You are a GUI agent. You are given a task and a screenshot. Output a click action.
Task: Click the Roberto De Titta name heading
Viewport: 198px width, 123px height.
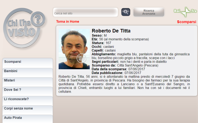coord(111,31)
